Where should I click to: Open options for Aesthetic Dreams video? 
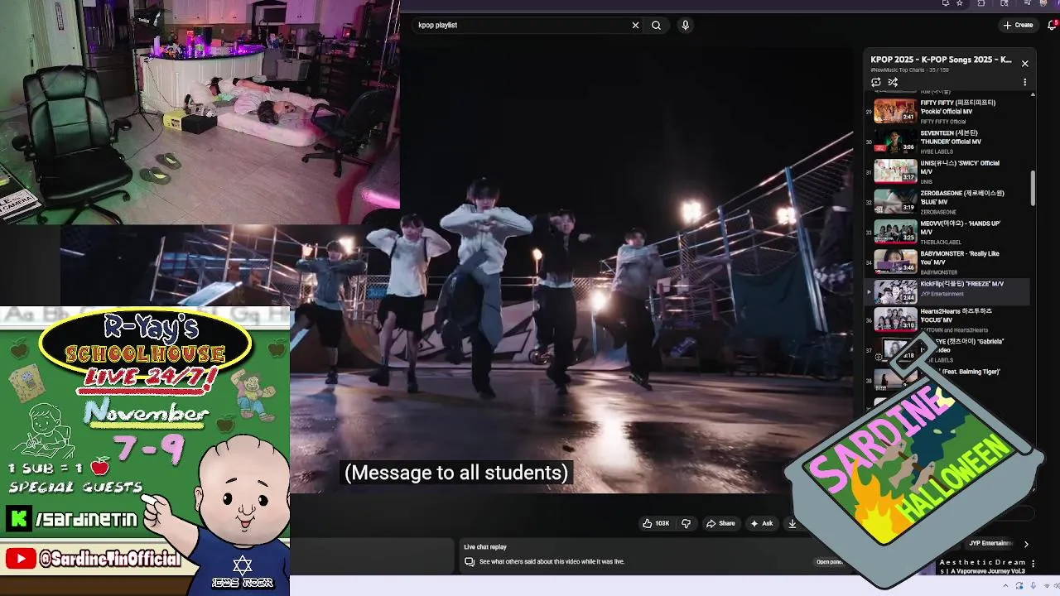coord(1033,564)
